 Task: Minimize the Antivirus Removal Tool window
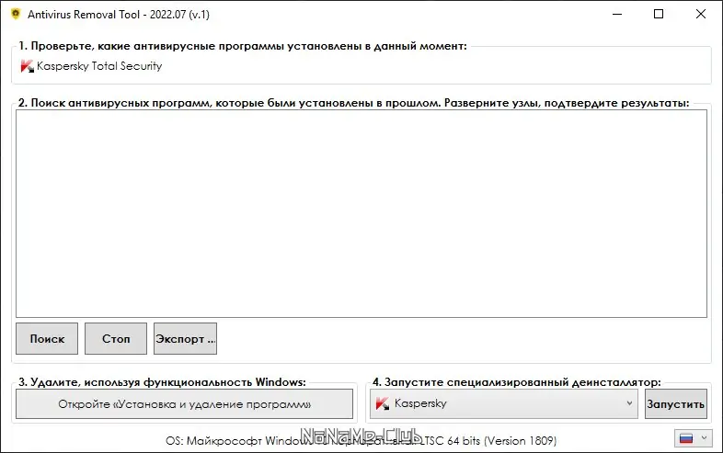tap(617, 15)
